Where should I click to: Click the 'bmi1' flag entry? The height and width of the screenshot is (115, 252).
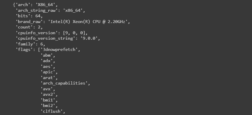pyautogui.click(x=48, y=100)
